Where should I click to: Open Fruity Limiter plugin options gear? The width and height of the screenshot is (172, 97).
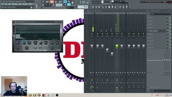coord(16,22)
